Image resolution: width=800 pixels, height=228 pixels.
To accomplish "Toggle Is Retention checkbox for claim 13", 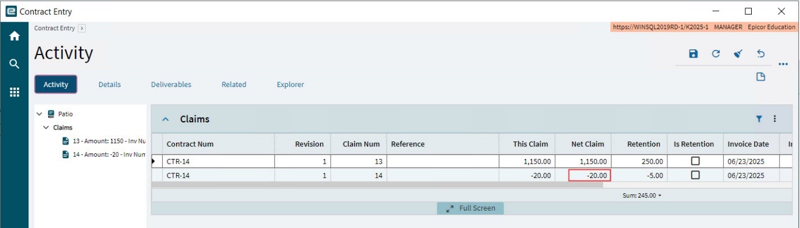I will point(695,161).
